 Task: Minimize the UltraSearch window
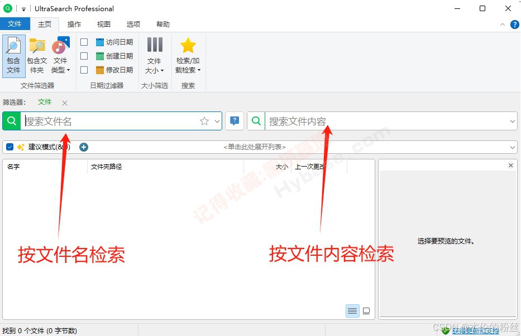tap(457, 8)
